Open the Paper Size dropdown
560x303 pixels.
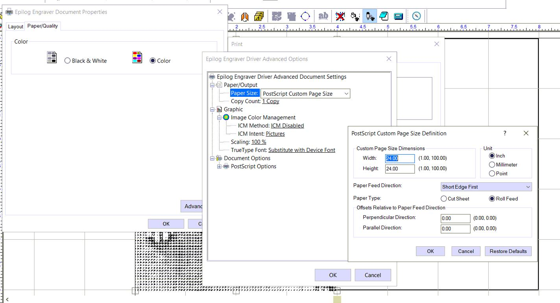point(305,94)
